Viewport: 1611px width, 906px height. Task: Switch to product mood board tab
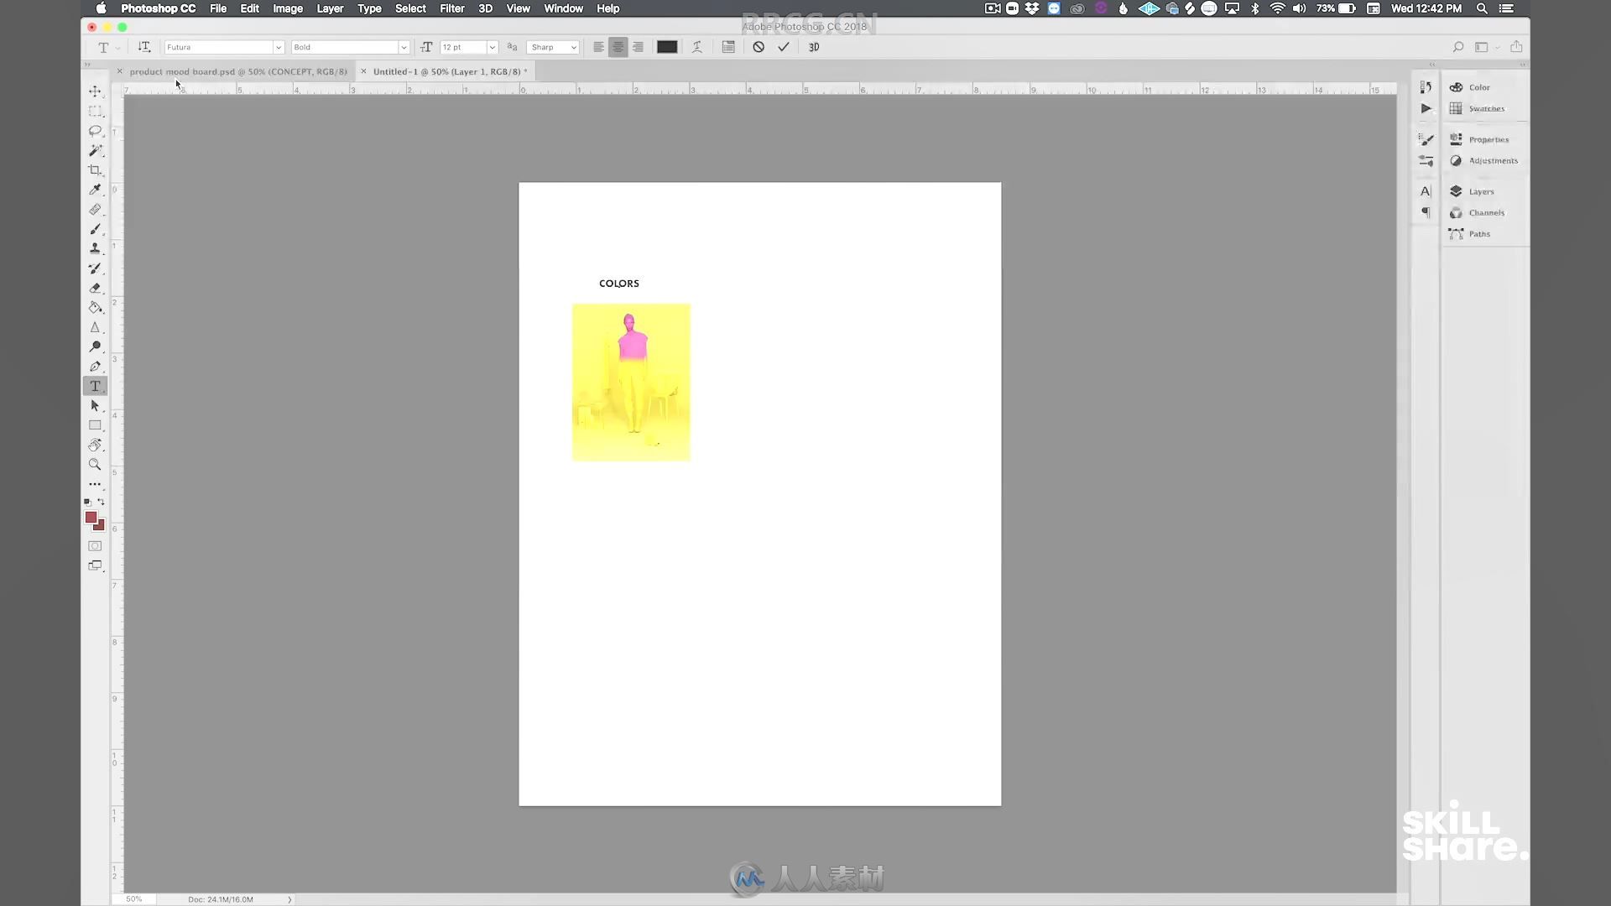[236, 70]
